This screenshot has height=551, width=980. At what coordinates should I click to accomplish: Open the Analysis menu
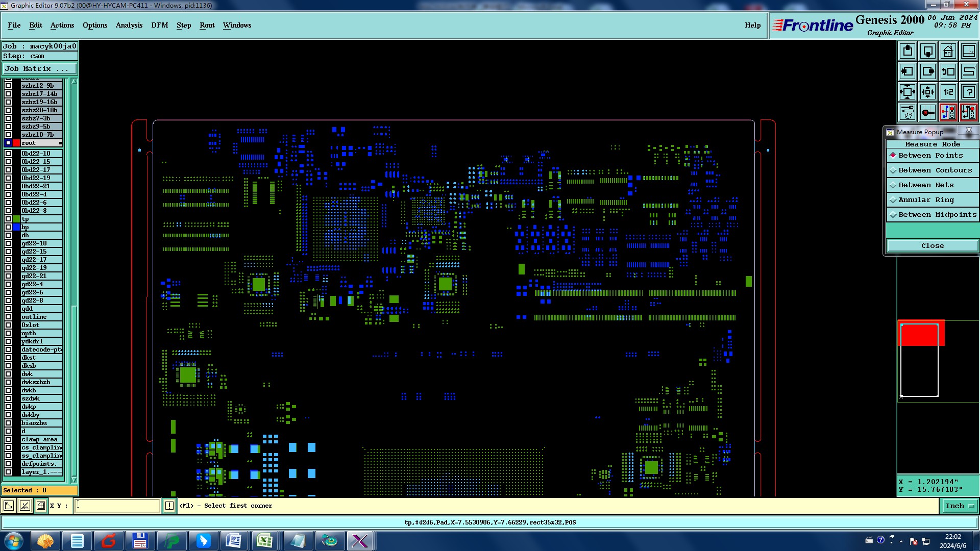pos(129,25)
